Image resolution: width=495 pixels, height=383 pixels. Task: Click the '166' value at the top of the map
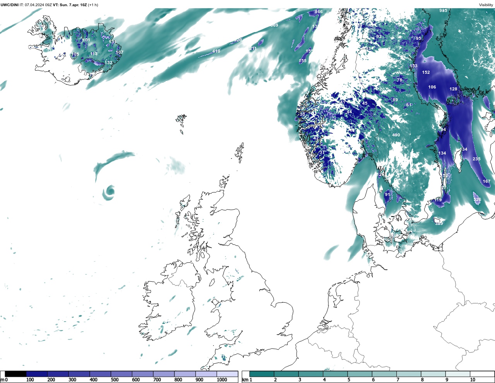[x=319, y=12]
